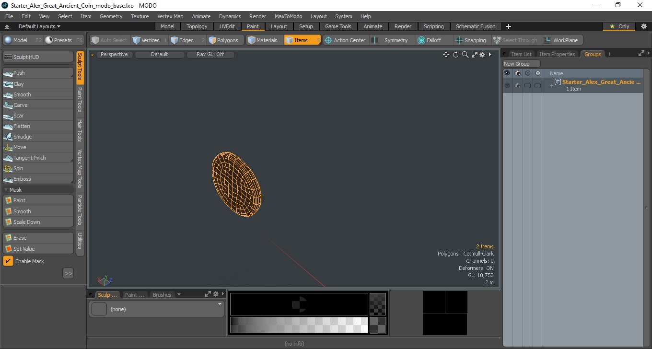Expand the Starter_Alex_Great_Ancie group tree
652x349 pixels.
pyautogui.click(x=551, y=85)
